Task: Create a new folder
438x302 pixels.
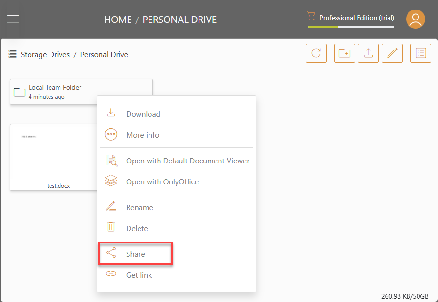Action: (x=344, y=53)
